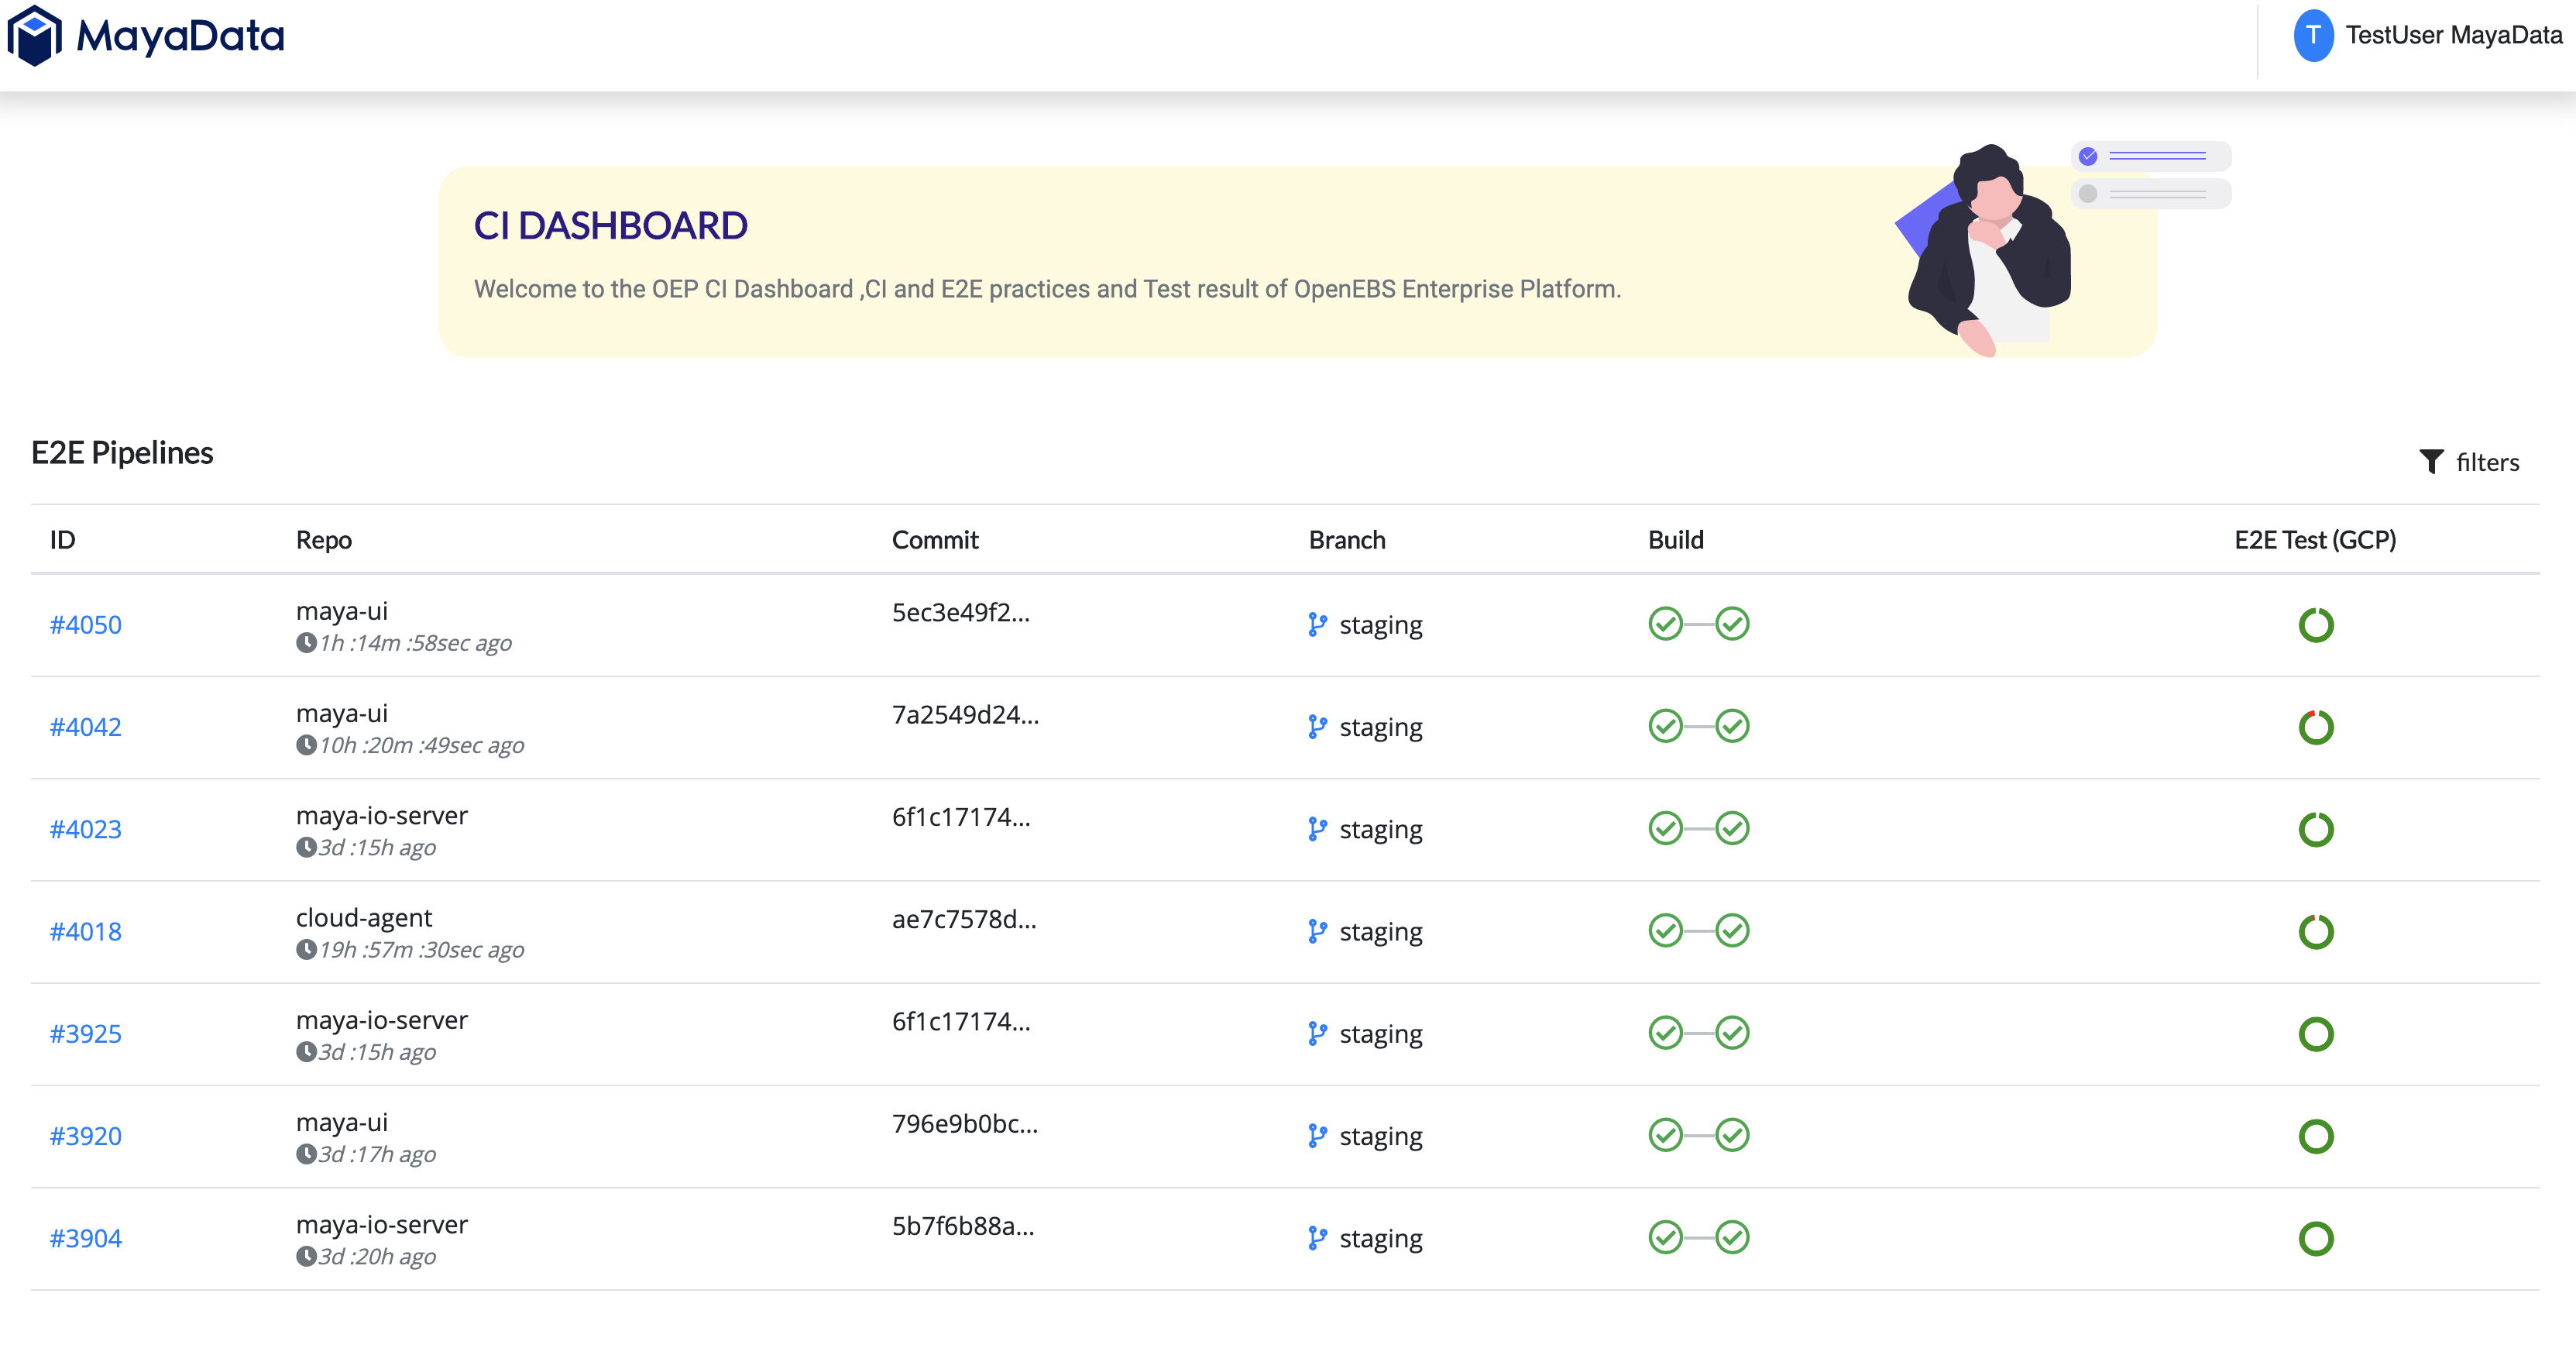Open second build stage check of #4023
This screenshot has height=1362, width=2576.
click(1732, 828)
